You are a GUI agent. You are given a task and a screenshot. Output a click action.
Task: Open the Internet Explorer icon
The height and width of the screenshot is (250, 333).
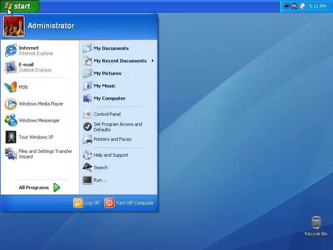(11, 50)
